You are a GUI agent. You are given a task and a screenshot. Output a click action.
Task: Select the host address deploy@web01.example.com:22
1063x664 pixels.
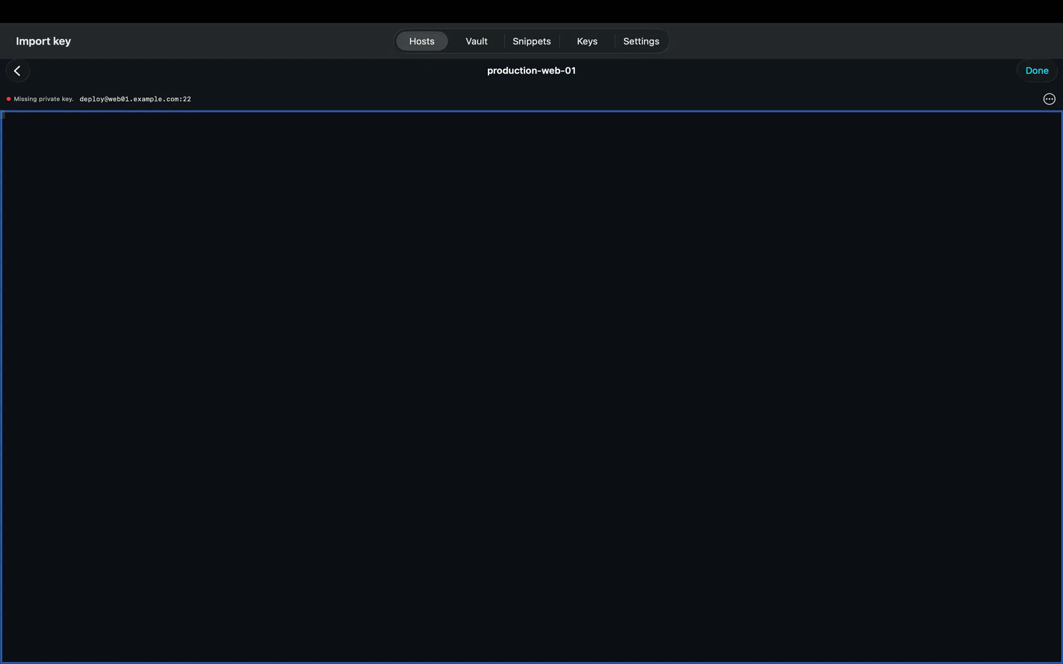click(135, 99)
